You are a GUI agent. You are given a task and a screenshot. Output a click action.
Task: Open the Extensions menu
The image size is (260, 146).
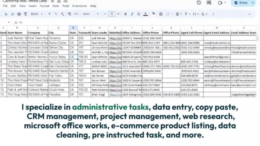pos(79,6)
